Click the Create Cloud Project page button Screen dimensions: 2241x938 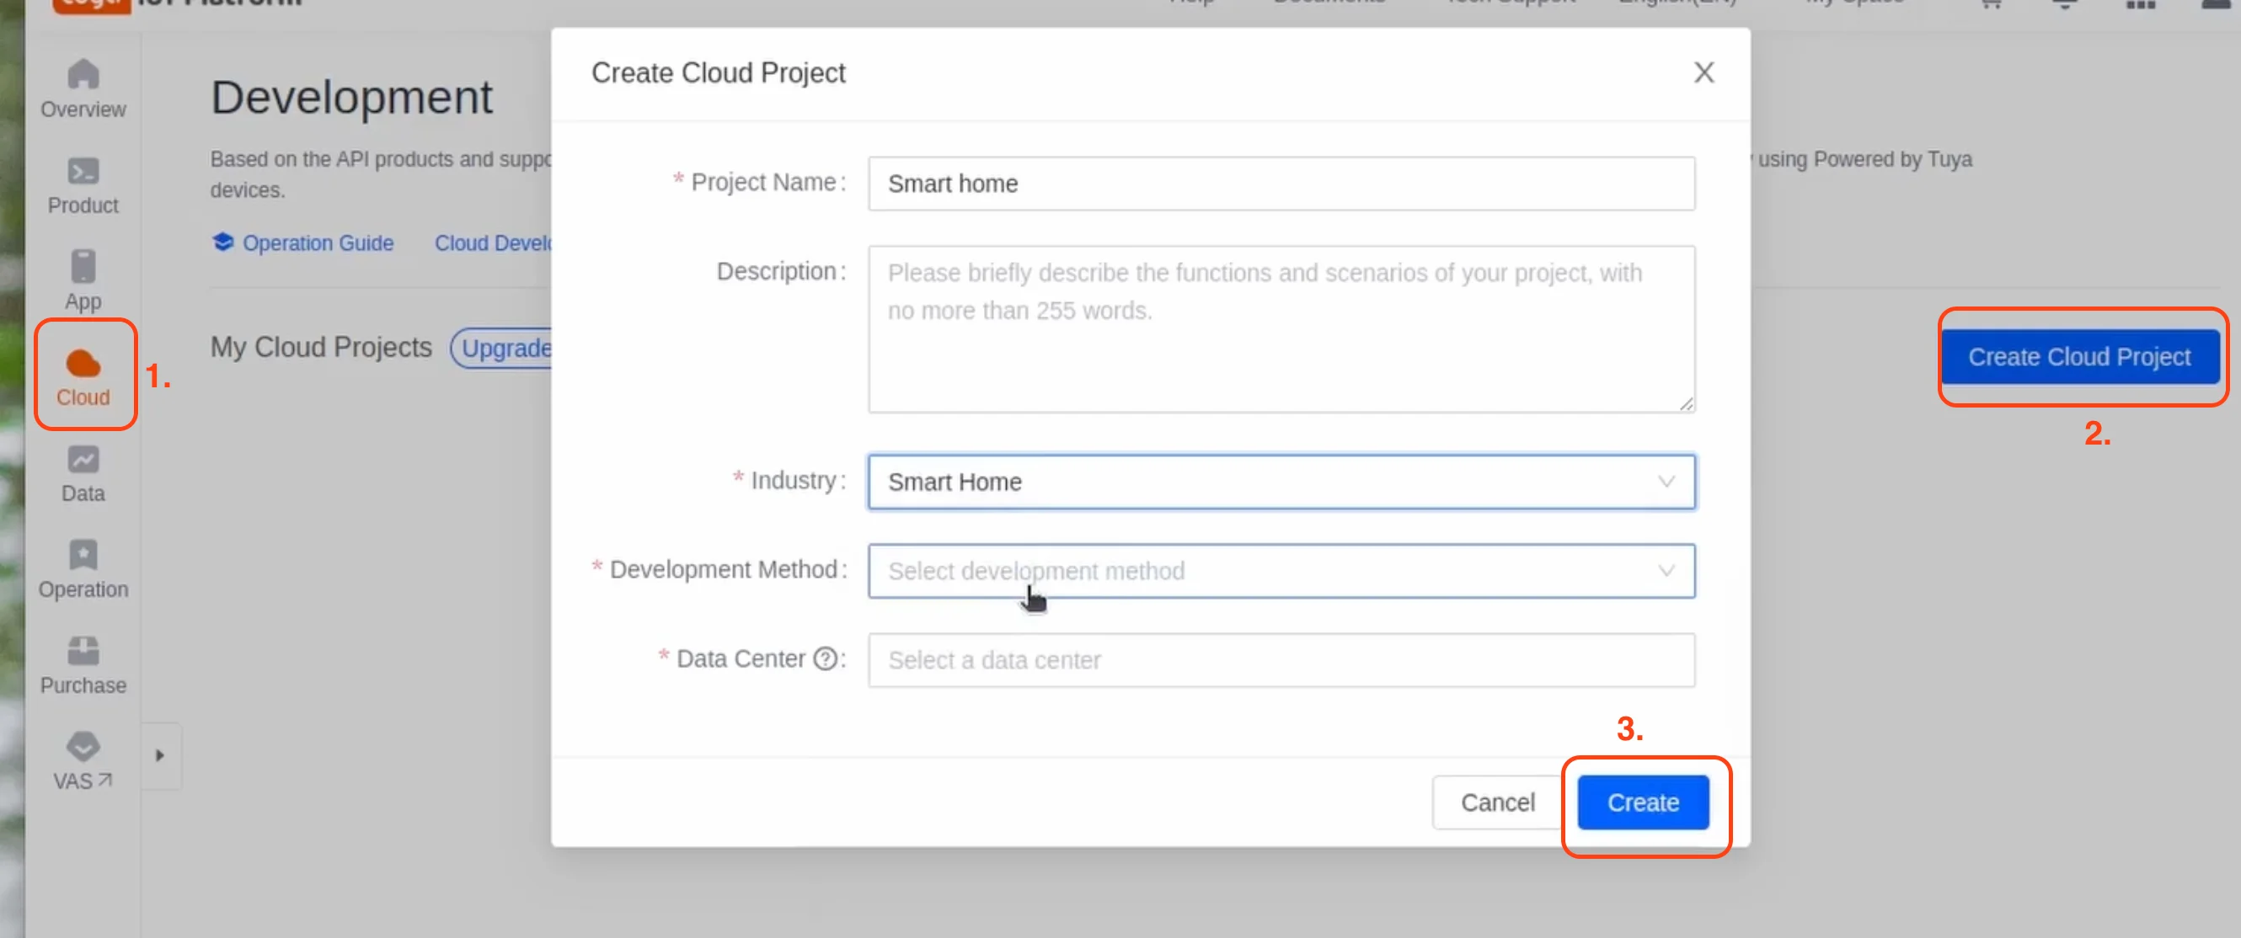(x=2079, y=356)
